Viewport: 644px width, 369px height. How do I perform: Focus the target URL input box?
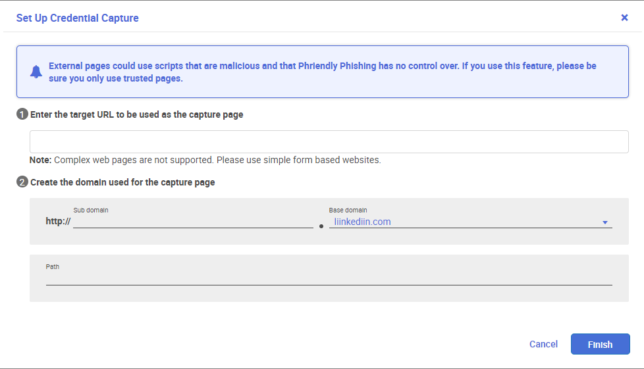point(329,141)
